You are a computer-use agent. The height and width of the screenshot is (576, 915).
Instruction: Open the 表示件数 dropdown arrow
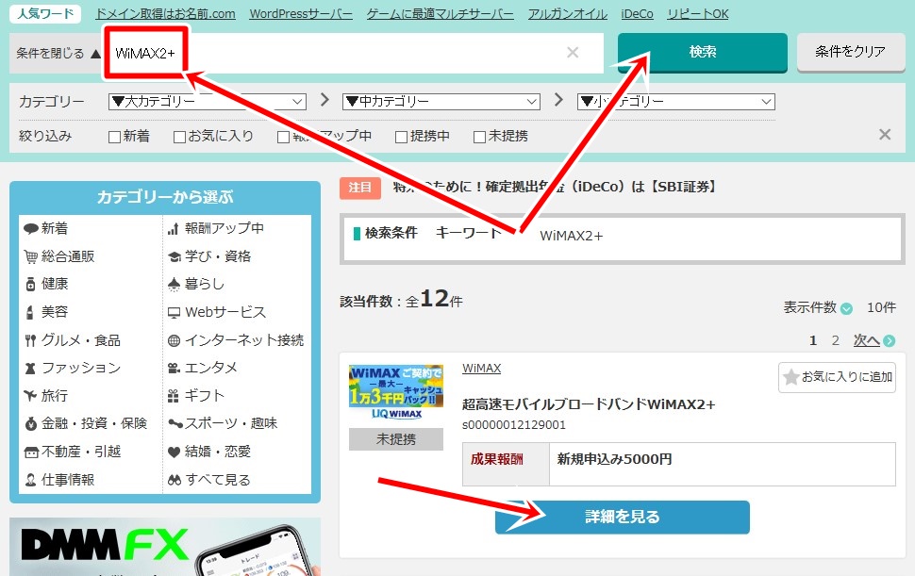(846, 308)
